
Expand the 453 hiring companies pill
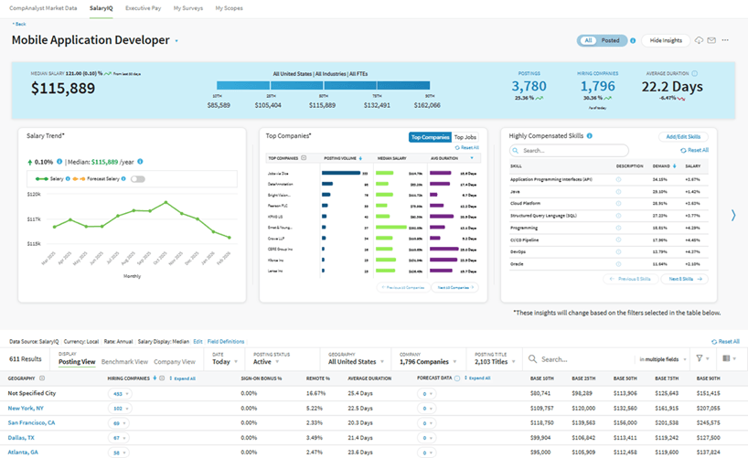[x=120, y=394]
